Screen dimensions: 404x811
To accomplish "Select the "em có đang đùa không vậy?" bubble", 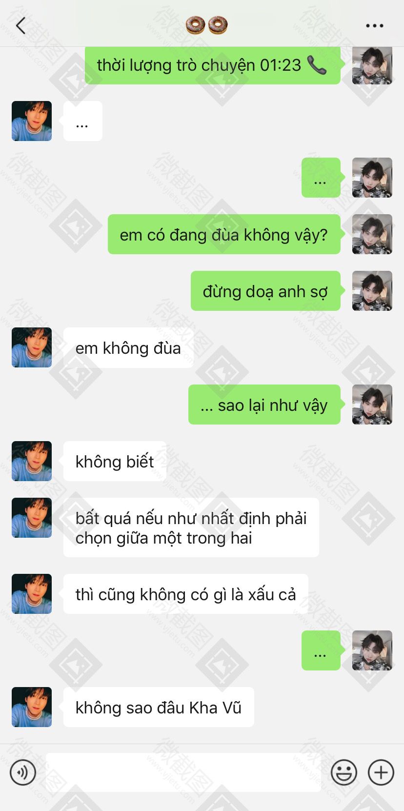I will [x=224, y=234].
